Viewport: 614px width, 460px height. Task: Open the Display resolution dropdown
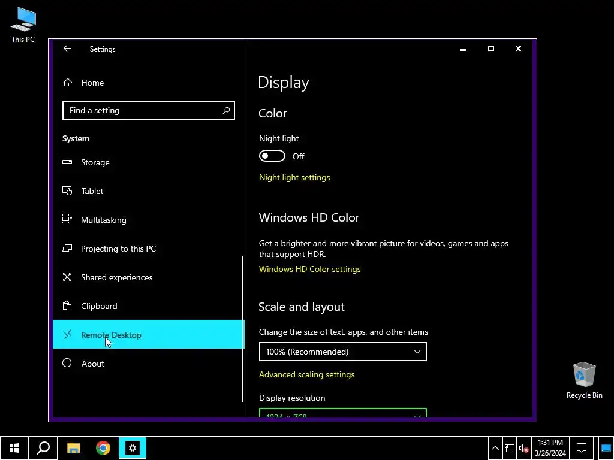pos(342,413)
